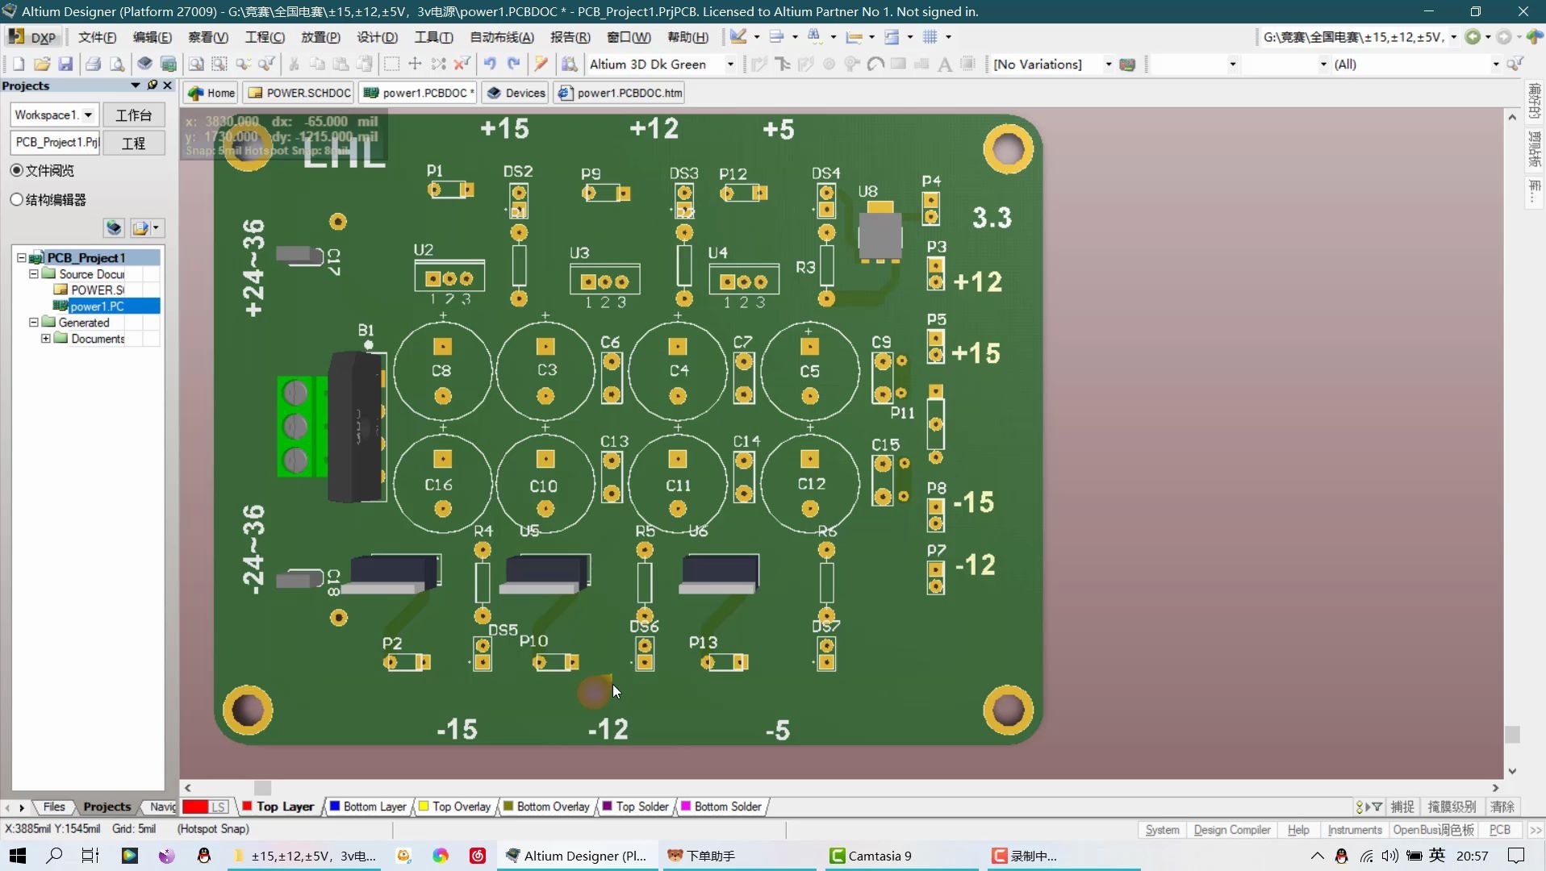
Task: Switch to the POWER.SCHDOC tab
Action: coord(300,93)
